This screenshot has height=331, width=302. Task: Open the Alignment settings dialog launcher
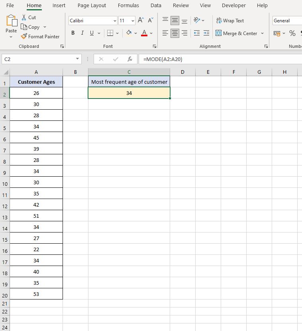[x=266, y=46]
